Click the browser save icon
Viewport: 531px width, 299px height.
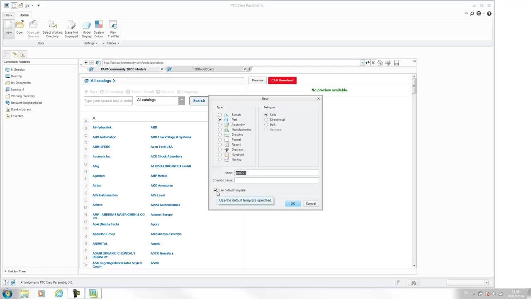pos(397,63)
